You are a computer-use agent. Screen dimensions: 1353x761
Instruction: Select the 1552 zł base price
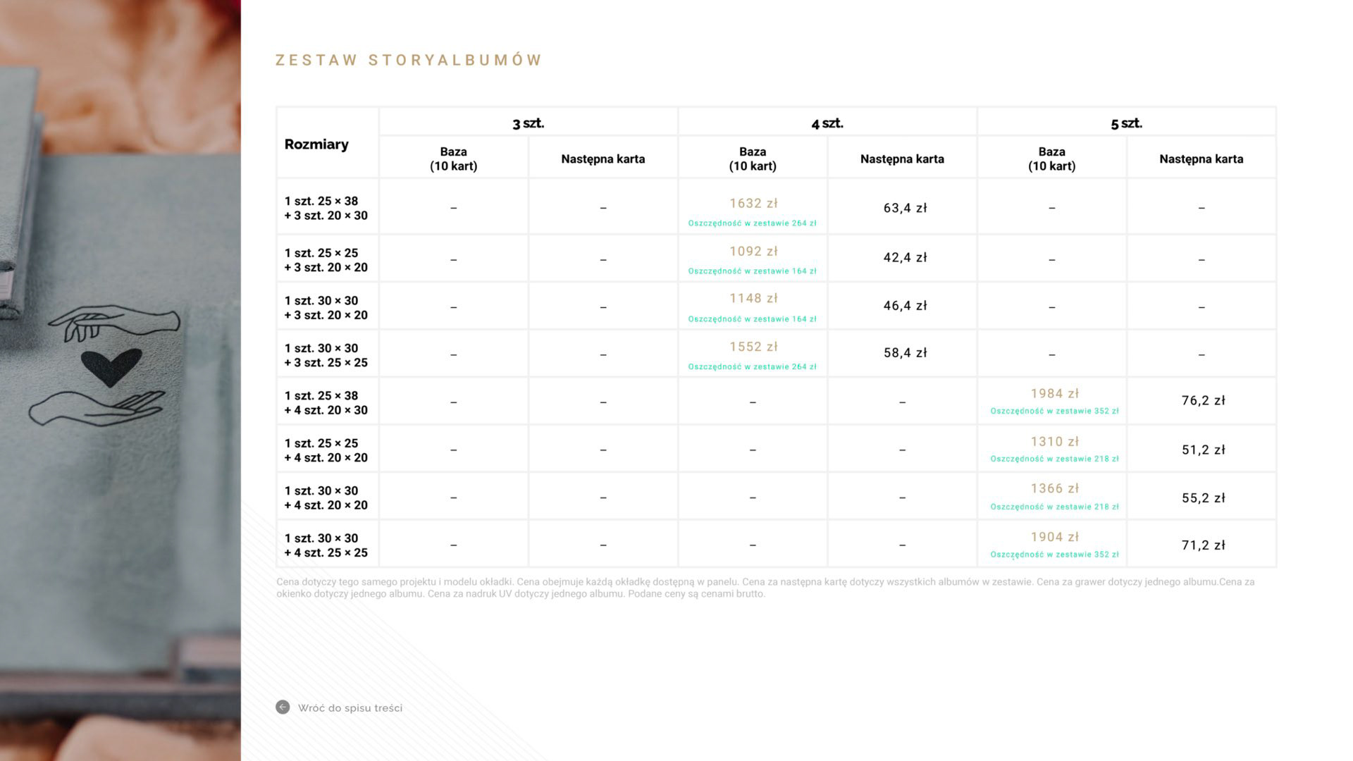(753, 347)
